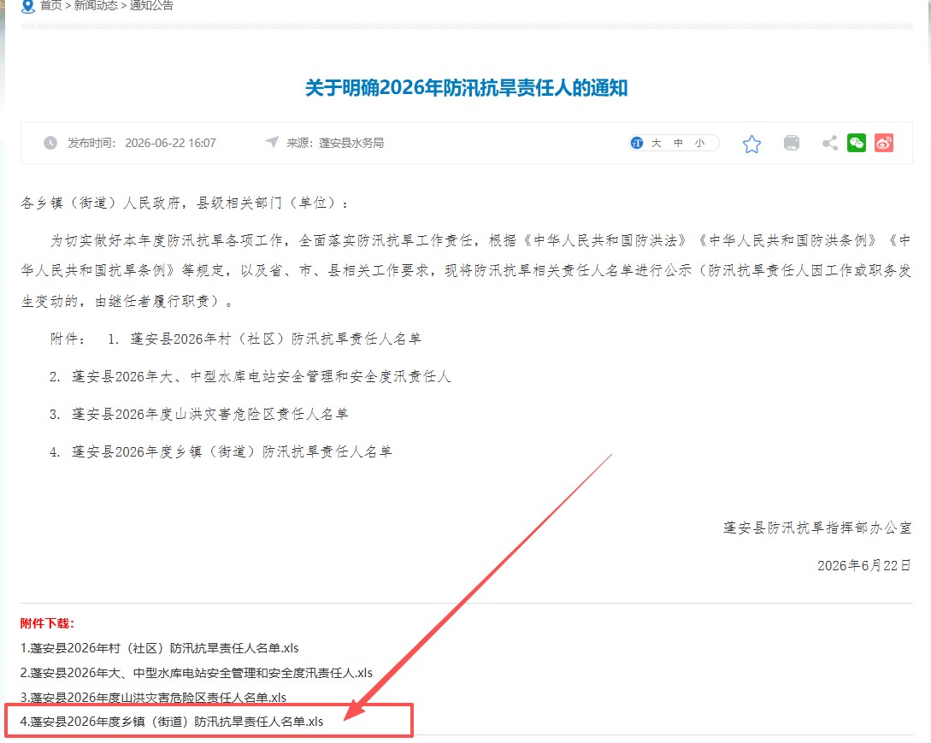The height and width of the screenshot is (743, 931).
Task: Click the title 关于明确2026年防汛抗旱责任人的通知
Action: tap(466, 88)
